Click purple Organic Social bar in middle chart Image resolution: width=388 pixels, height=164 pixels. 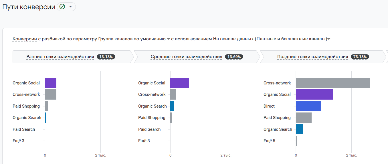179,83
